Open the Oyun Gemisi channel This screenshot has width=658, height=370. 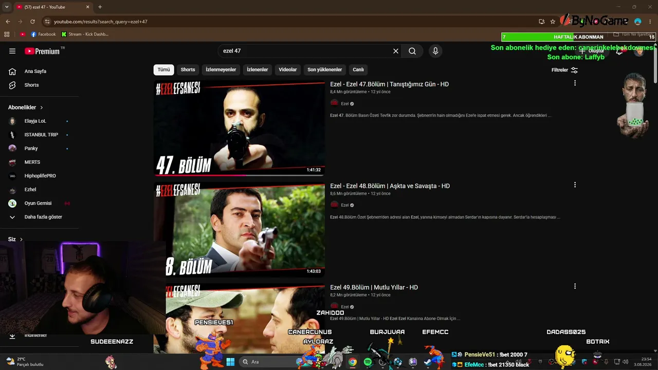pos(39,203)
